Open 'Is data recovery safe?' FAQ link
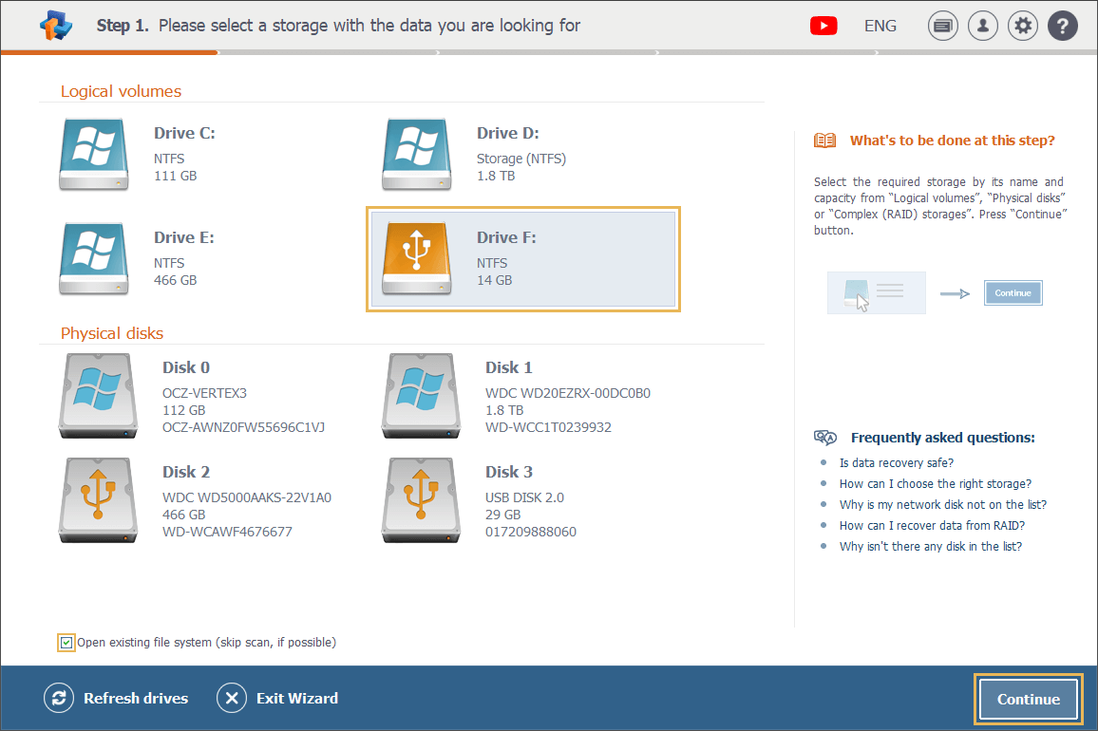The image size is (1098, 731). click(896, 463)
